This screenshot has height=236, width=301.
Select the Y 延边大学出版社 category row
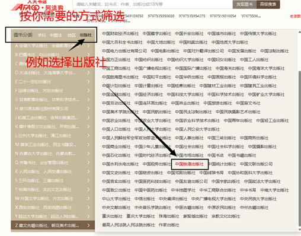(x=53, y=216)
